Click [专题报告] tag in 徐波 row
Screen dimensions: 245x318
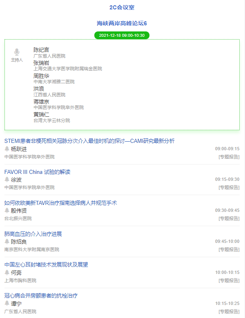[x=229, y=188]
